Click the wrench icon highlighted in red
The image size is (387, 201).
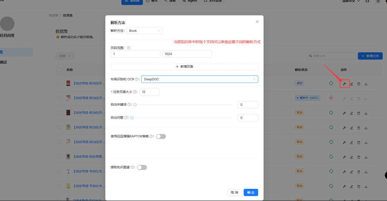[344, 84]
